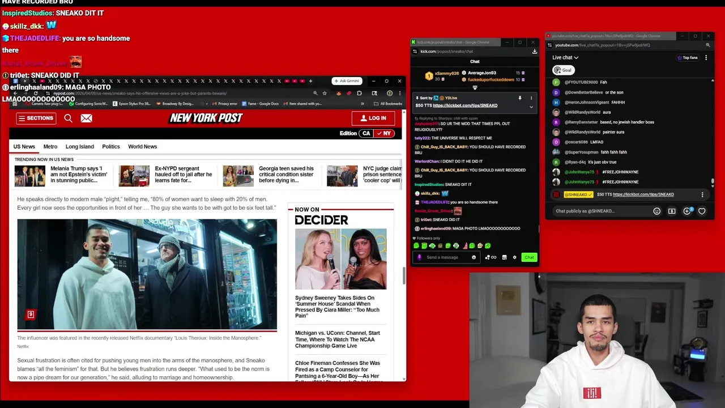The image size is (725, 408).
Task: Click the envelope newsletter icon on NY Post
Action: click(x=86, y=118)
